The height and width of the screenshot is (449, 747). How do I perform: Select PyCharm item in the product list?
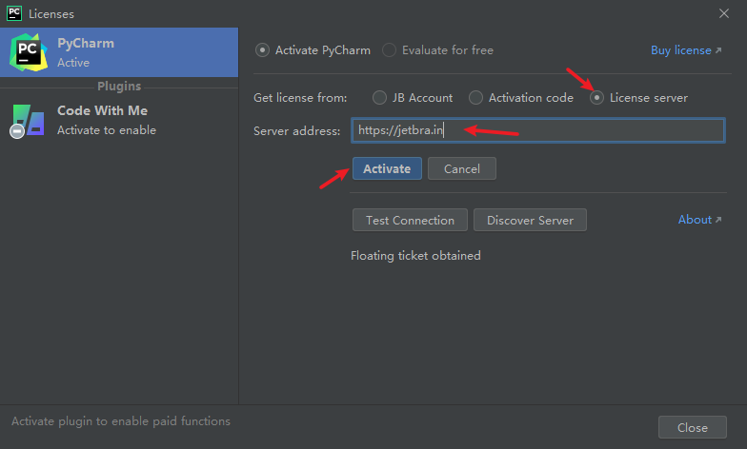[x=119, y=52]
